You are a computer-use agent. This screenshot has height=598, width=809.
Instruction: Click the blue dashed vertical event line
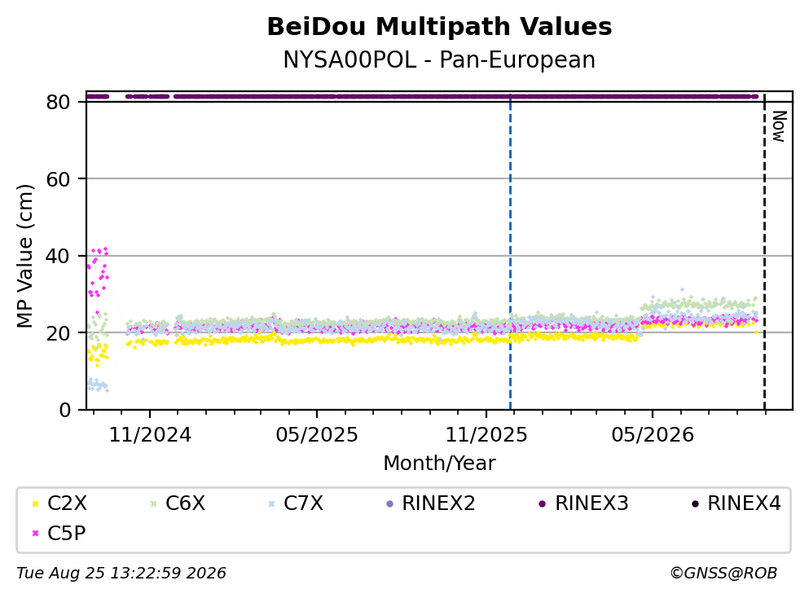[510, 253]
